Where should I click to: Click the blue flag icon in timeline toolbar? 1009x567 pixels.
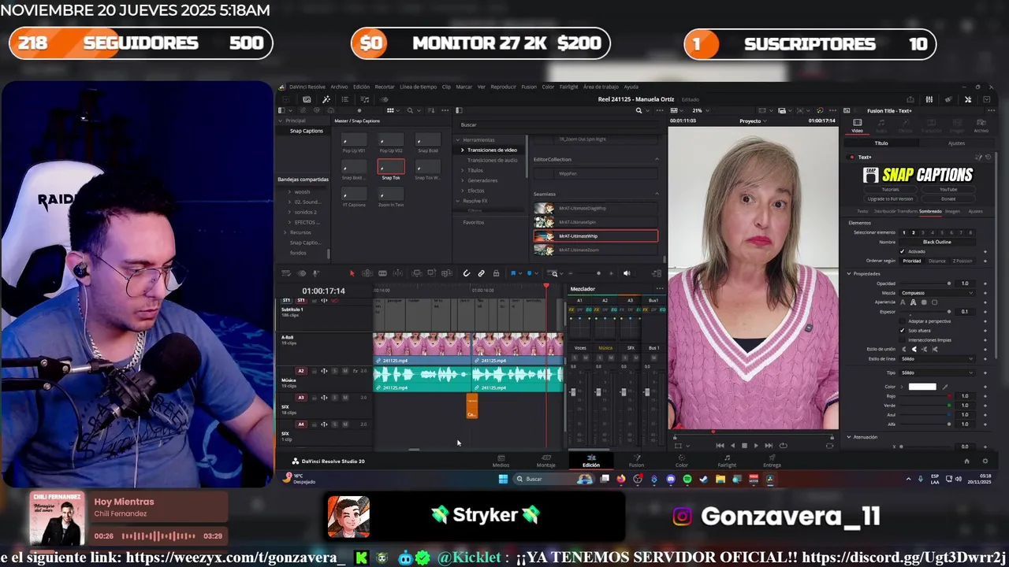click(513, 273)
